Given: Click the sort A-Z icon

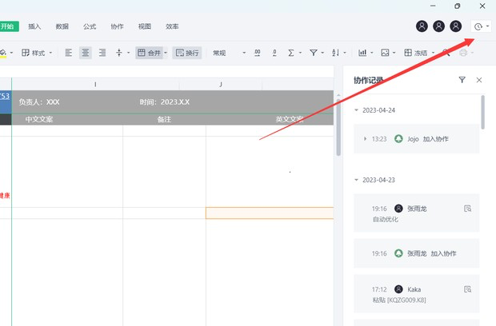Looking at the screenshot, I should pos(336,53).
